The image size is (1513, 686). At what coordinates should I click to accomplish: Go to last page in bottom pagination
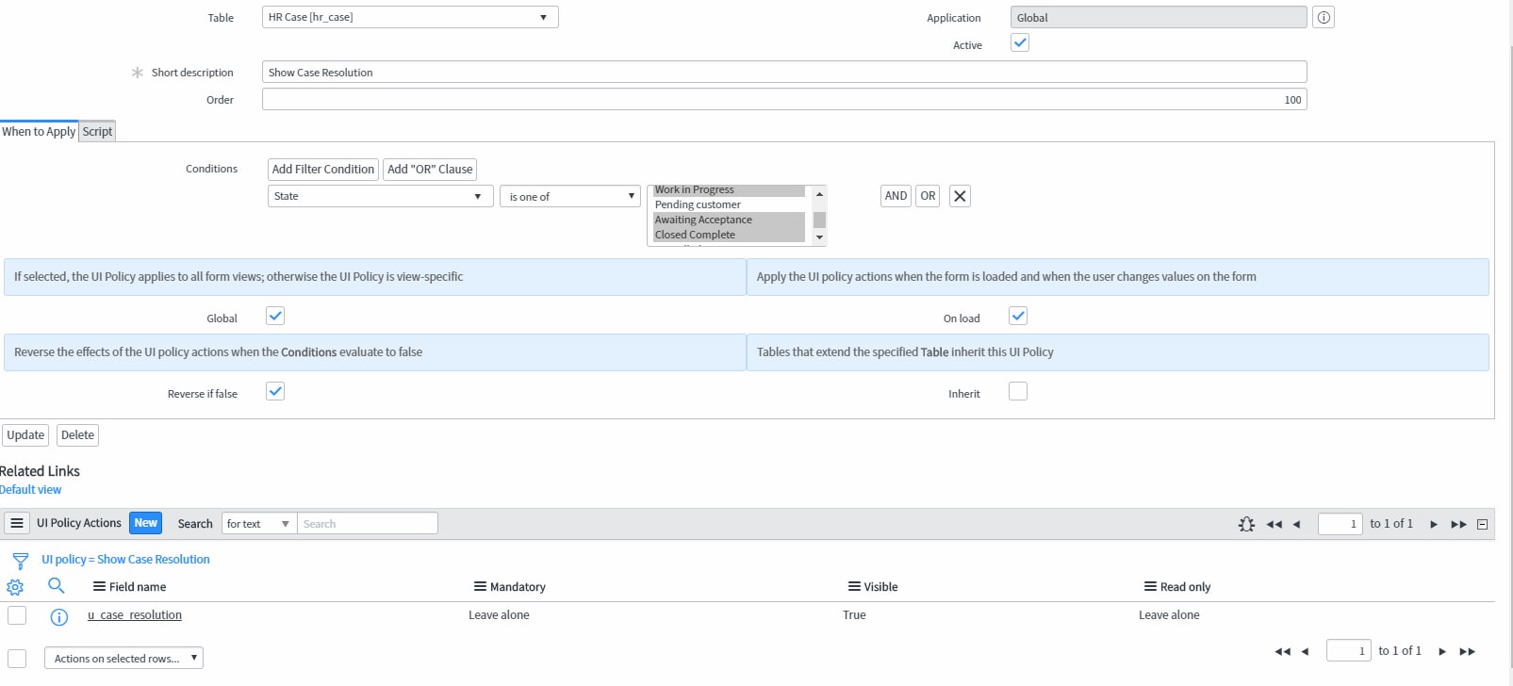[1467, 651]
